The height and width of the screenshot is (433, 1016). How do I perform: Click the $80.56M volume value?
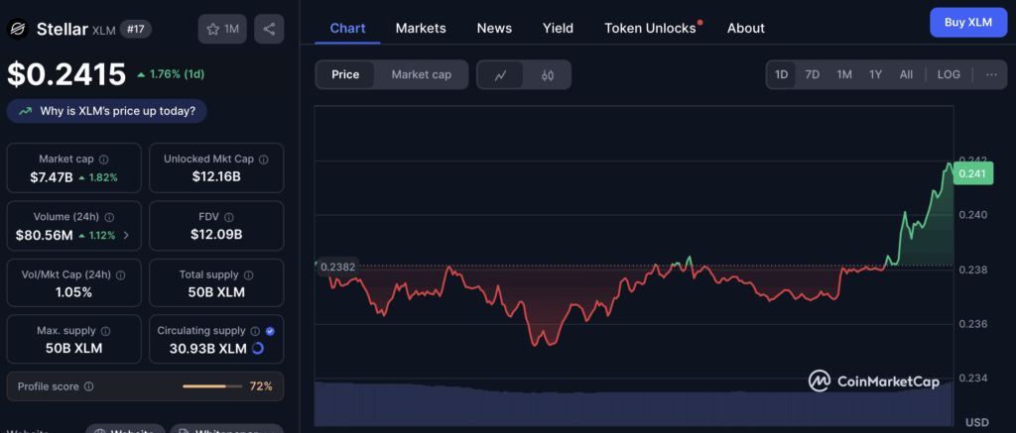[44, 236]
